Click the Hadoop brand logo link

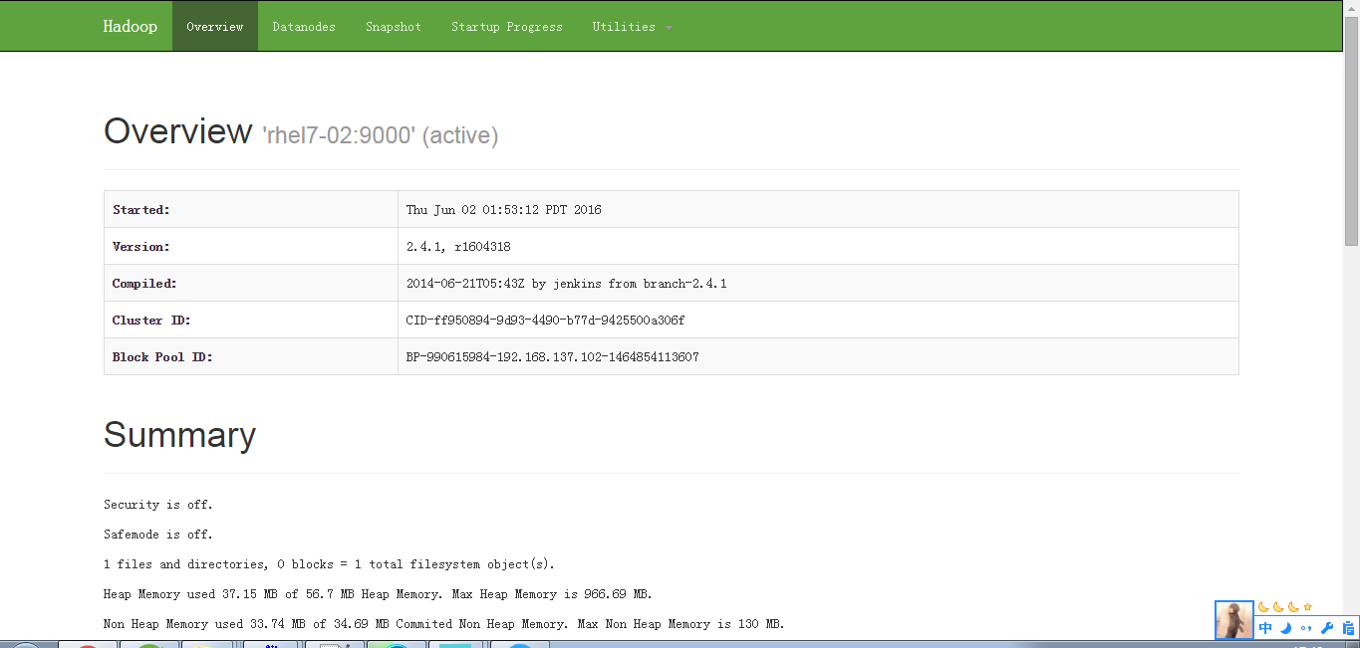[x=130, y=26]
